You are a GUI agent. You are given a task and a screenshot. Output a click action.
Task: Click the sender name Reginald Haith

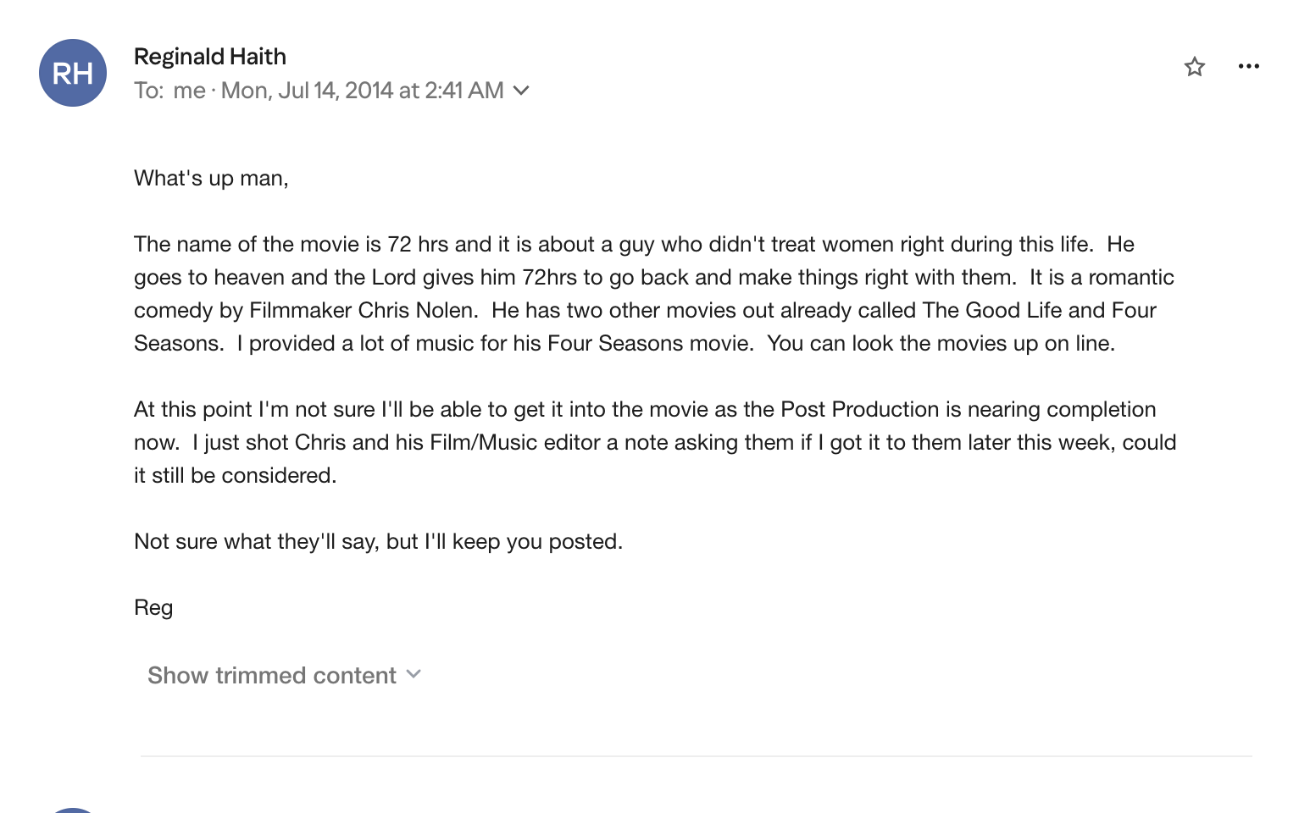pyautogui.click(x=210, y=57)
